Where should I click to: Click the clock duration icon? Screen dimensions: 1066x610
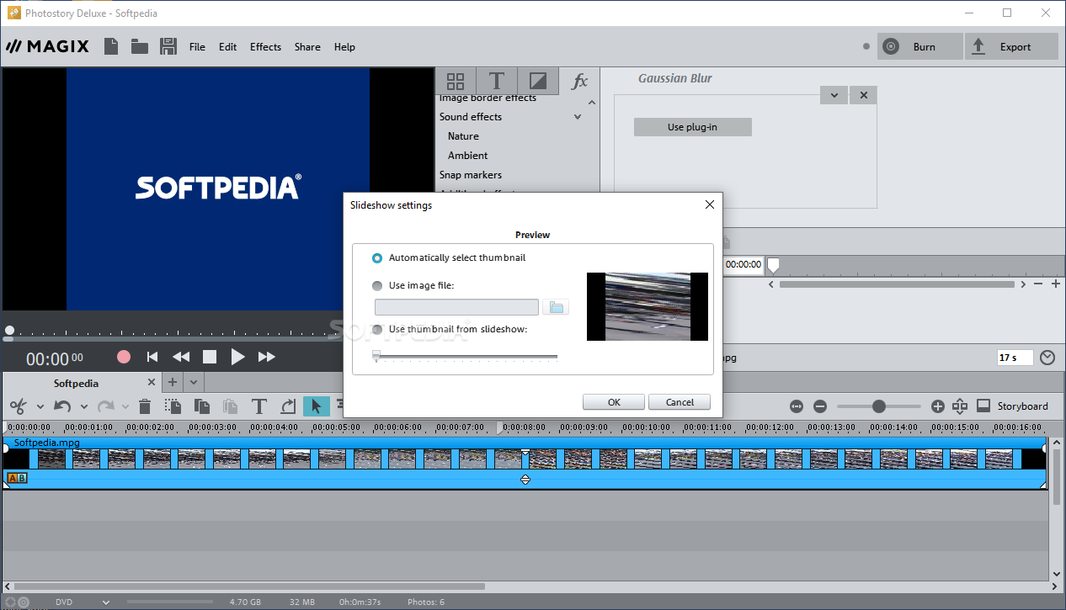click(1047, 358)
